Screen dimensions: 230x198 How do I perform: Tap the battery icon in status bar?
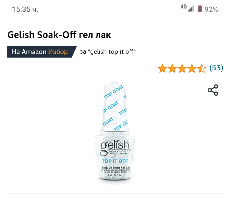tap(200, 9)
